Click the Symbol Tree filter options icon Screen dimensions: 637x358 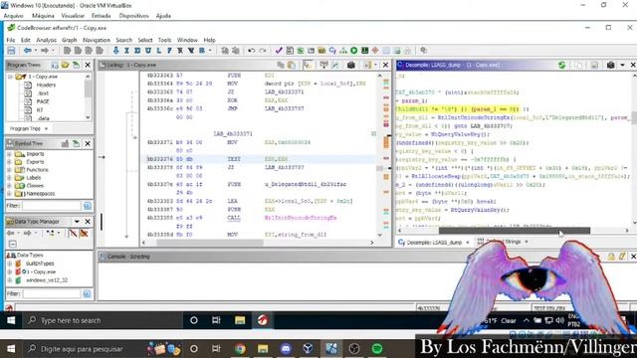click(x=88, y=206)
